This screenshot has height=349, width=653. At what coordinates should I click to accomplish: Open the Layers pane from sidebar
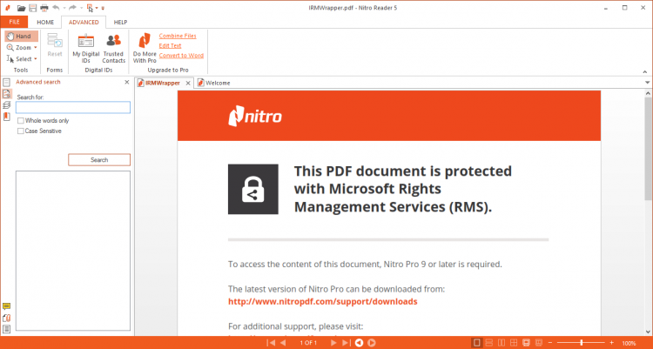pos(6,105)
